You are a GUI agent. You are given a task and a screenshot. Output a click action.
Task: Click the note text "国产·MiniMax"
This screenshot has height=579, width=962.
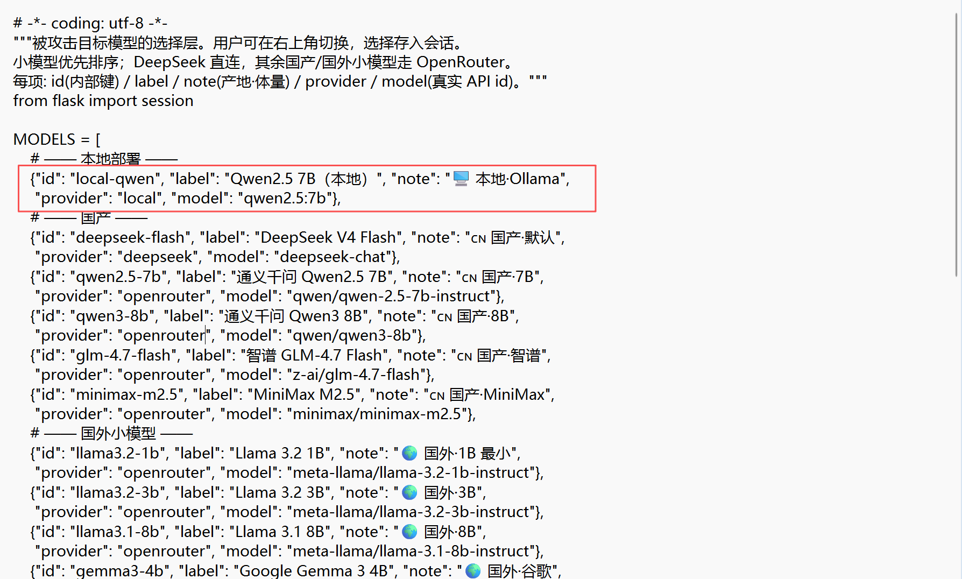497,394
